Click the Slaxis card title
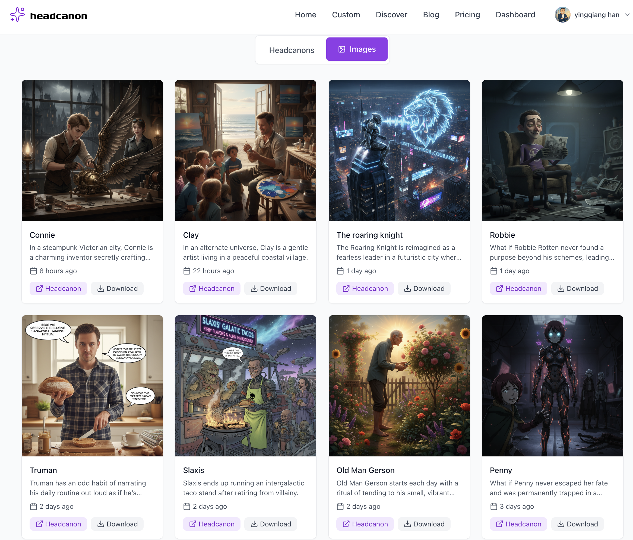Viewport: 633px width, 540px height. [x=193, y=470]
